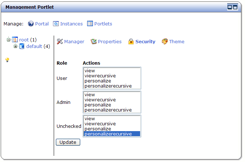
Task: Click the root node page icon
Action: coord(15,39)
